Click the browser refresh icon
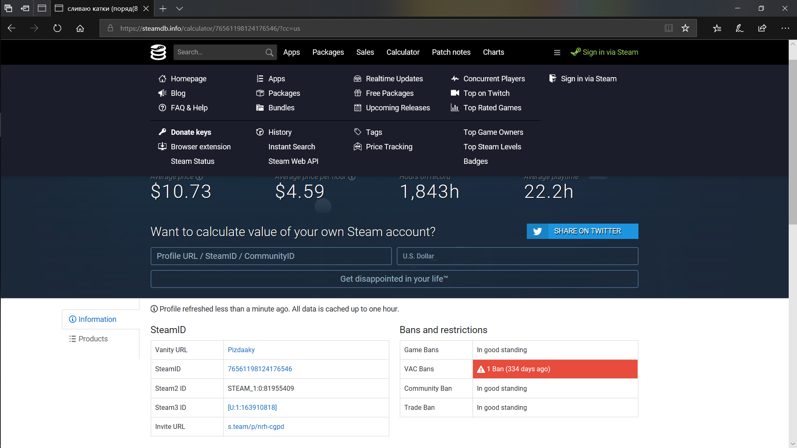Viewport: 797px width, 448px height. (x=57, y=28)
